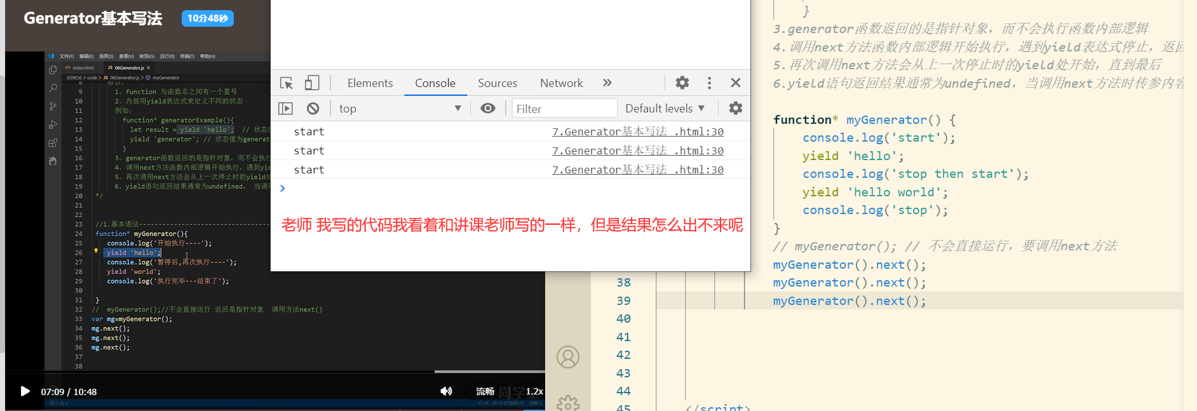
Task: Change playback speed via 1.2x
Action: (534, 391)
